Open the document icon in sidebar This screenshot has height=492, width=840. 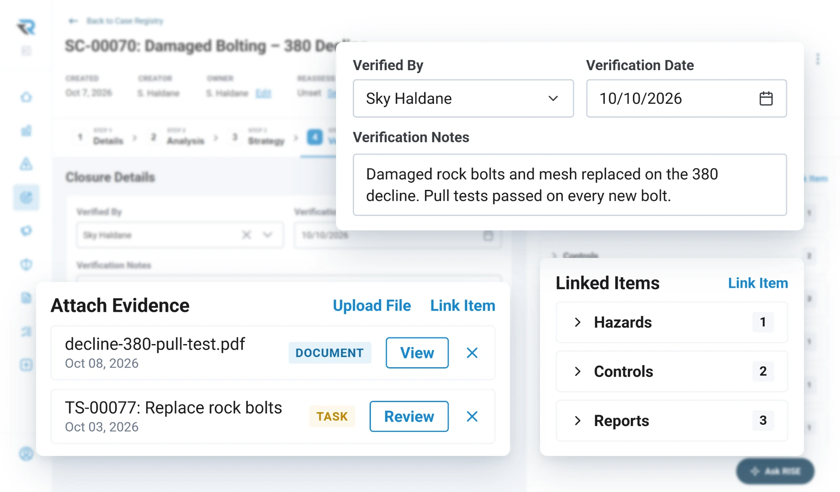[26, 298]
